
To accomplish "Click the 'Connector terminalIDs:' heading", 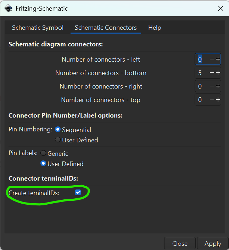I will 43,178.
